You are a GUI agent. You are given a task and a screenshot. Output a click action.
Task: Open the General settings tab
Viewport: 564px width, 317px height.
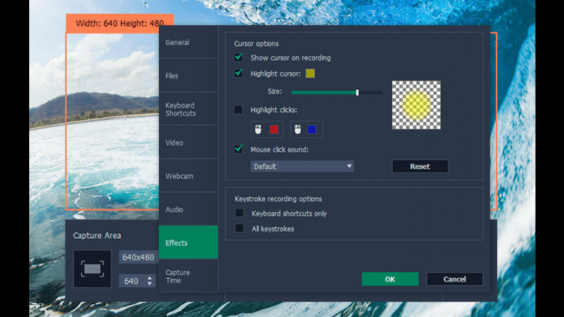coord(188,42)
